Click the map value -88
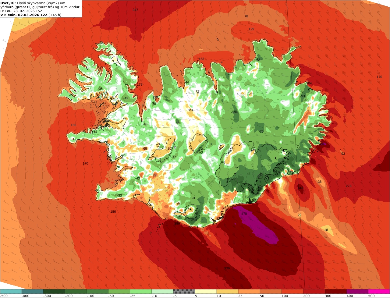 point(177,123)
